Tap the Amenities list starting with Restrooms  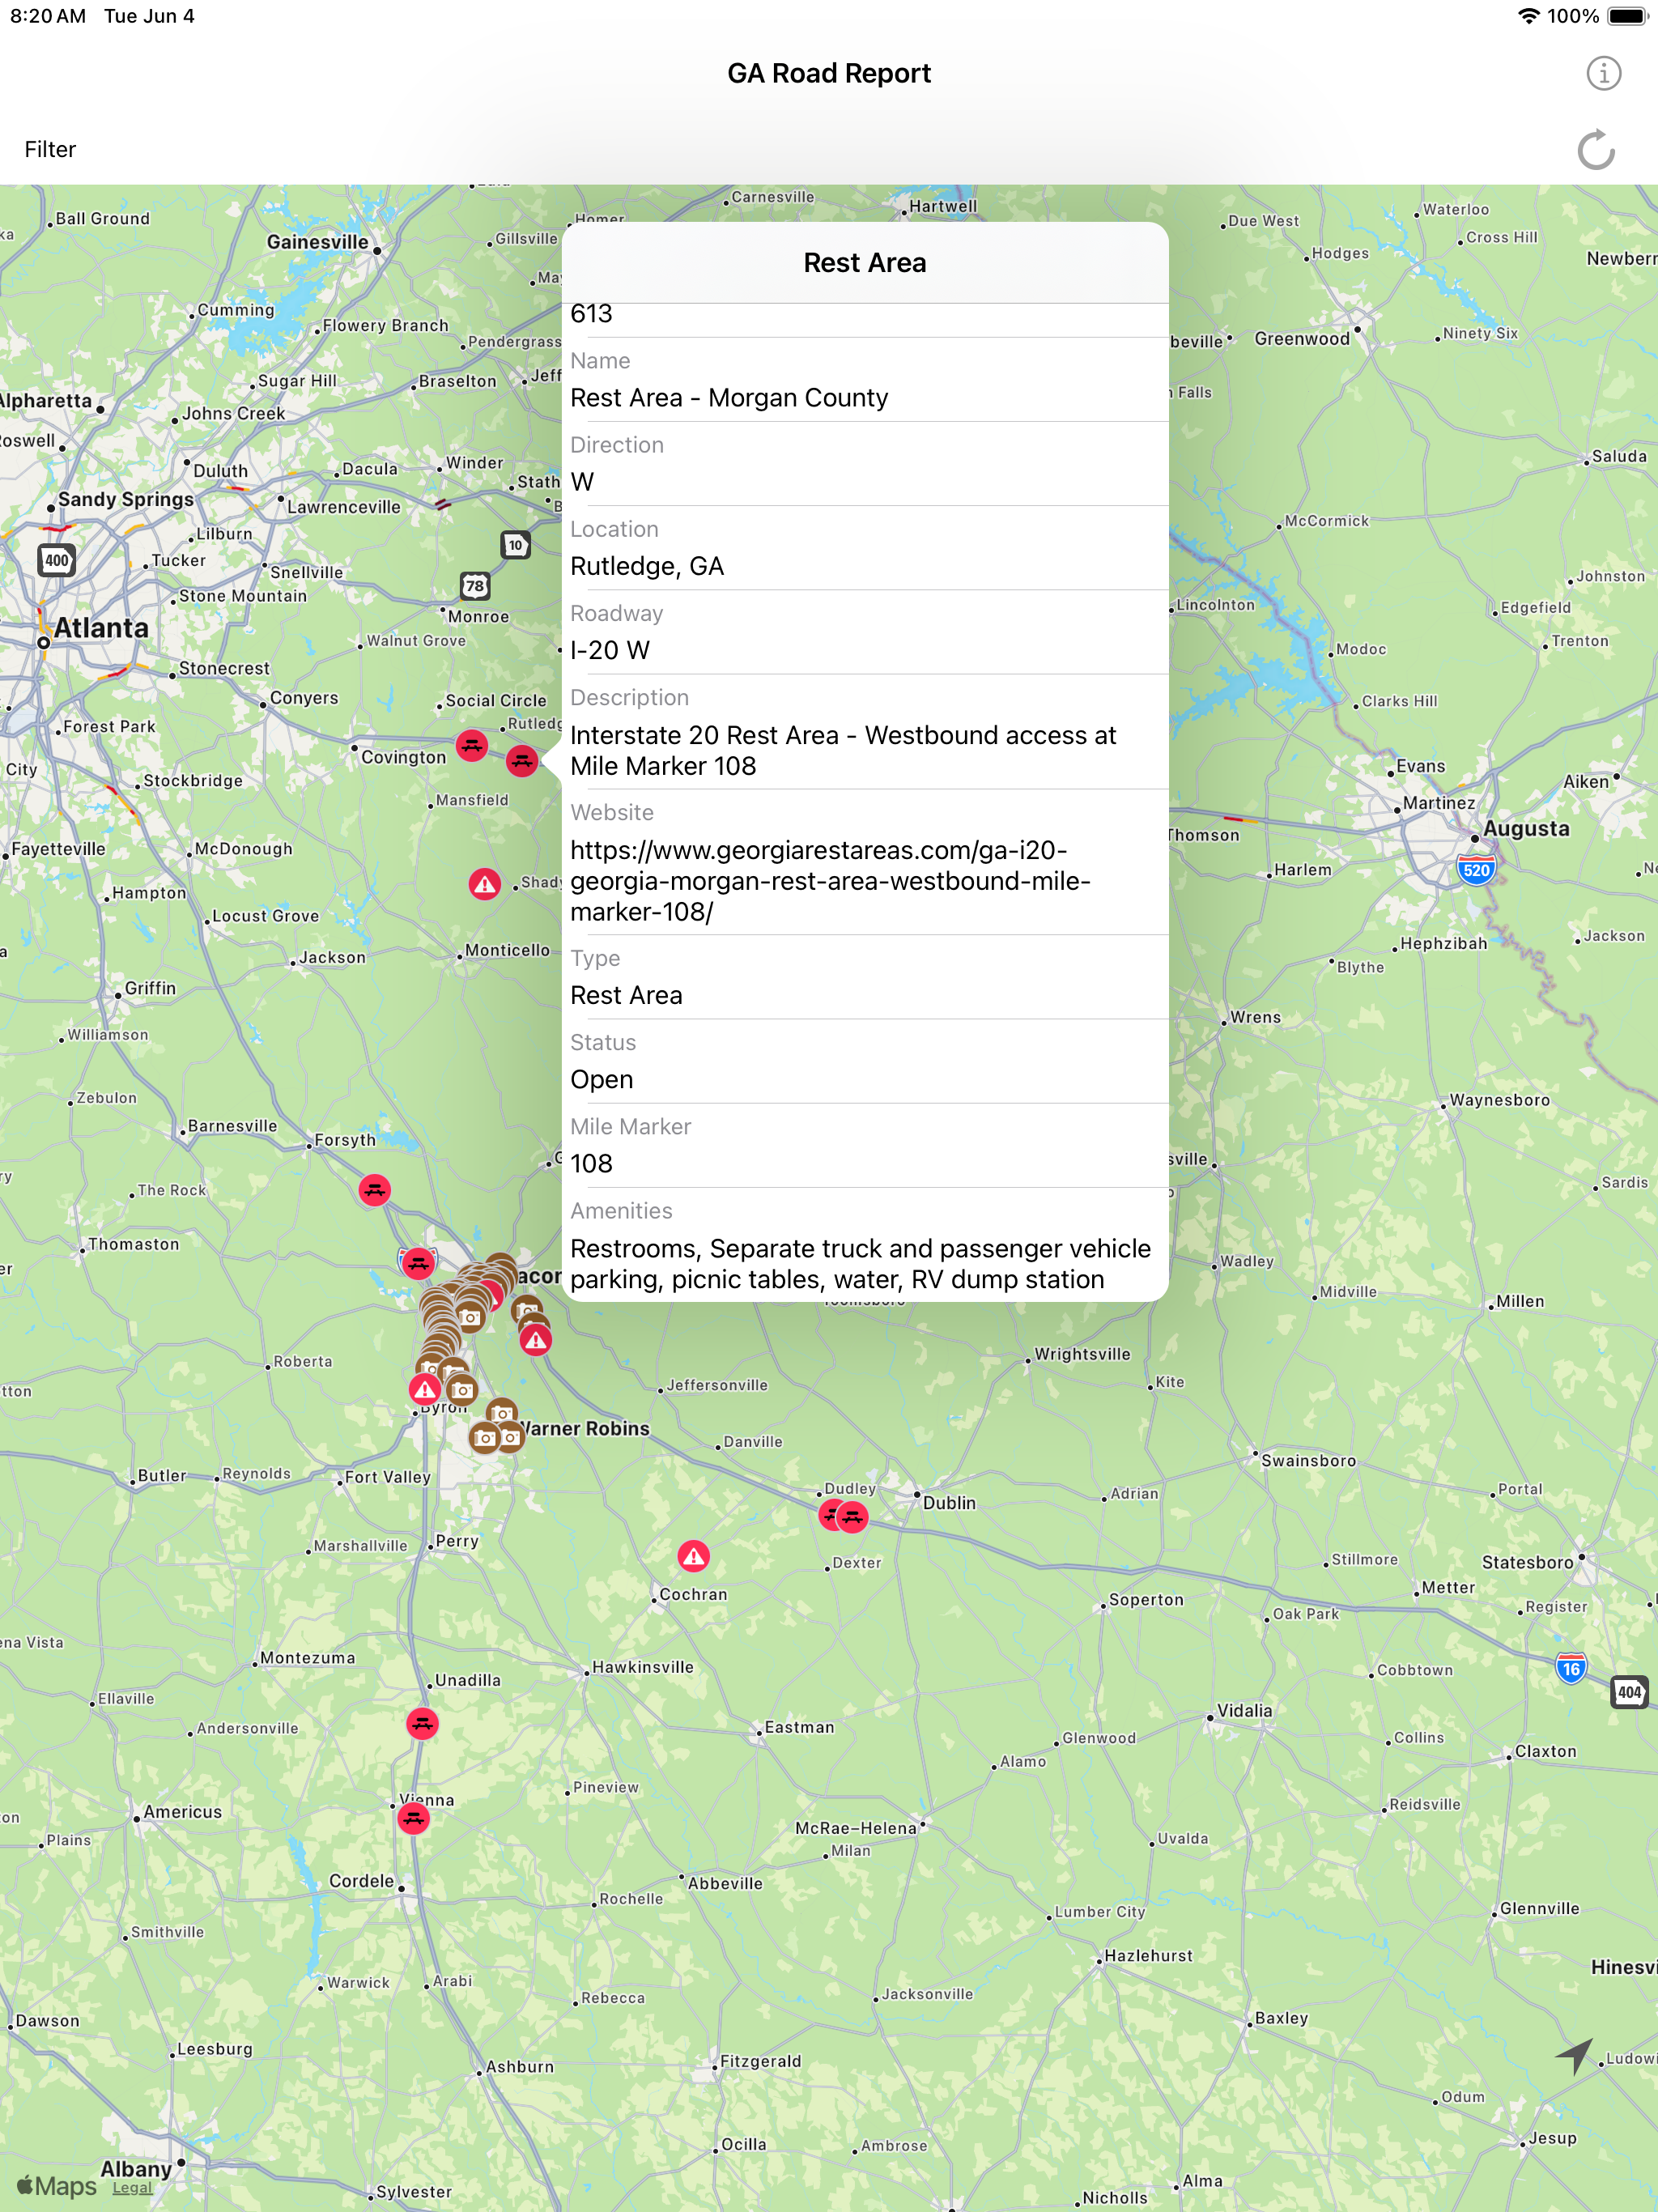[x=860, y=1264]
